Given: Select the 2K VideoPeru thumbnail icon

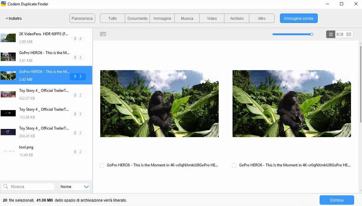Looking at the screenshot, I should (8, 38).
